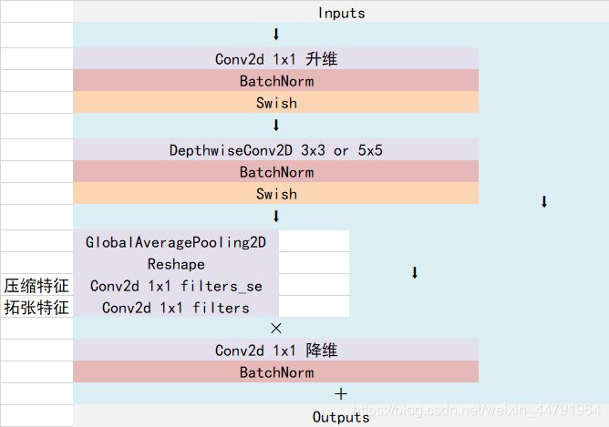Select the Conv2d 1x1 降维 cell
Image resolution: width=609 pixels, height=427 pixels.
click(x=275, y=351)
